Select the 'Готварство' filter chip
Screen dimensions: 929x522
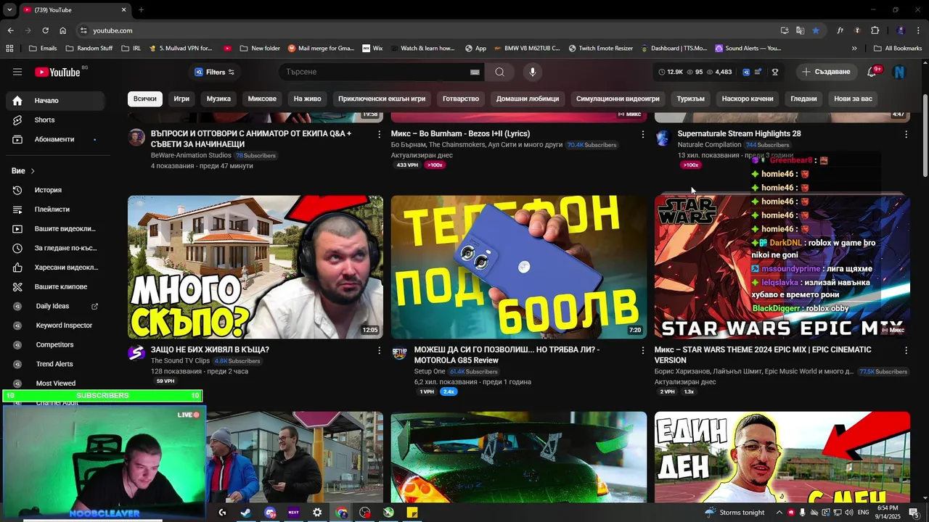(x=461, y=99)
